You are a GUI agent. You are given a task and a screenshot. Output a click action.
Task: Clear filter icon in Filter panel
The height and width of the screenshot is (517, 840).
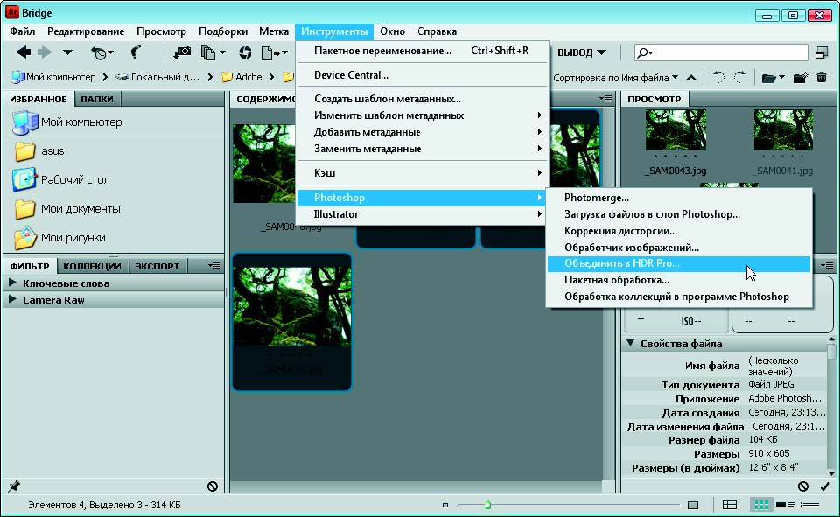pyautogui.click(x=212, y=486)
